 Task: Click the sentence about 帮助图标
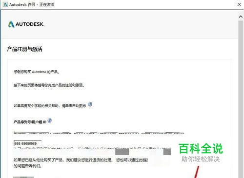pyautogui.click(x=50, y=106)
